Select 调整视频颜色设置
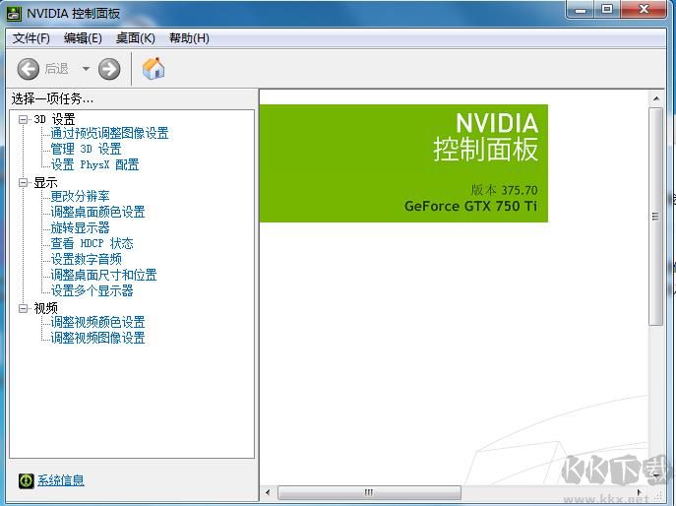676x506 pixels. tap(97, 322)
